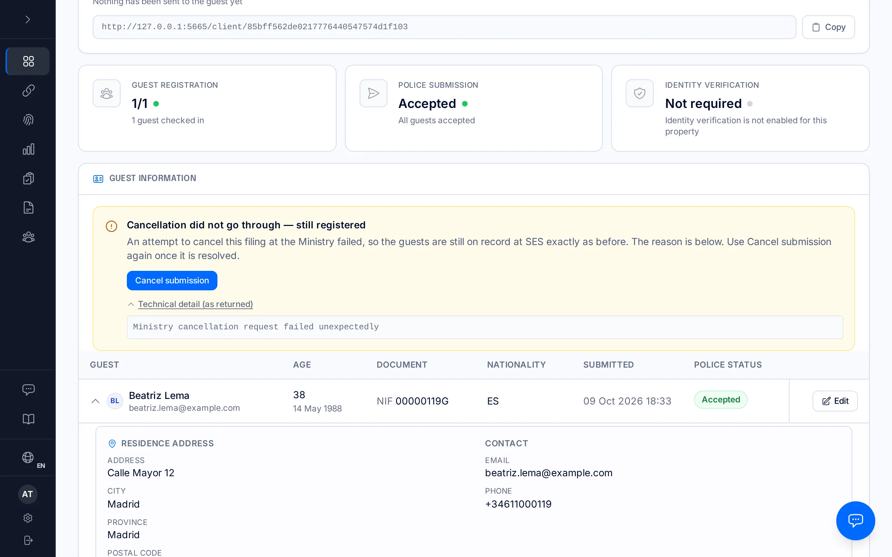Open the fingerprint identity icon in sidebar
Image resolution: width=892 pixels, height=557 pixels.
(x=28, y=120)
